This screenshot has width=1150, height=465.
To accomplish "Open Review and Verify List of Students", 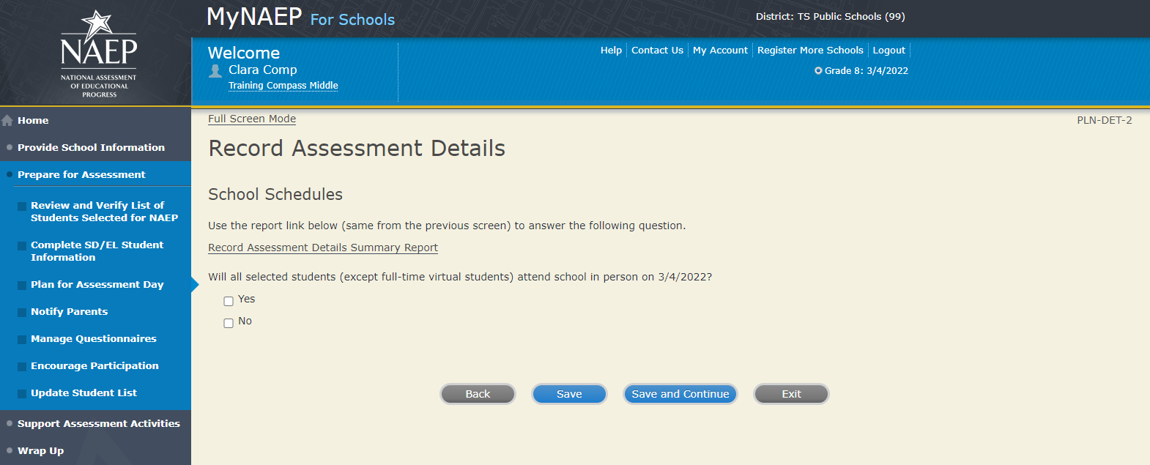I will (x=104, y=212).
